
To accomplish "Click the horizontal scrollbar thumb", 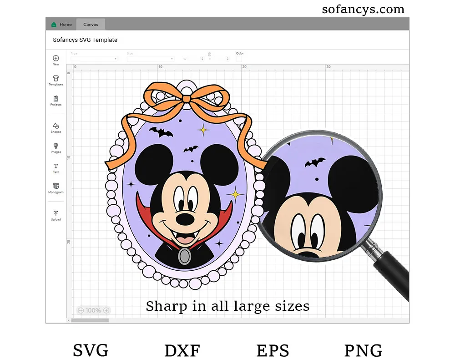I will pos(90,320).
